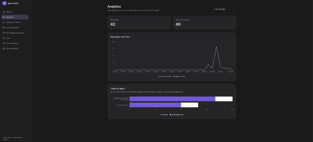Screen dimensions: 313x142
Task: Click the Executive assistant - interviews label
Action: point(121,99)
